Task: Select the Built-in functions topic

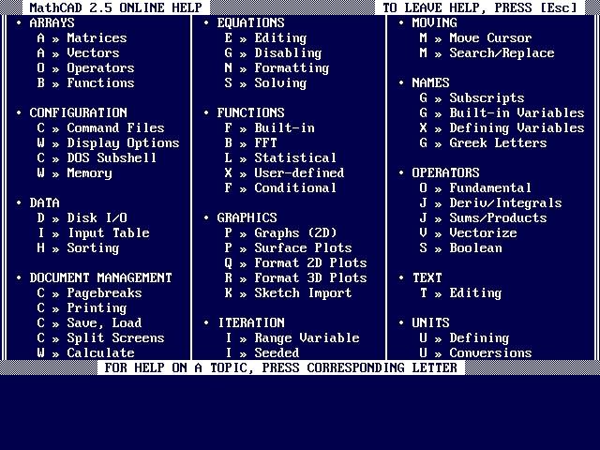Action: pyautogui.click(x=284, y=127)
